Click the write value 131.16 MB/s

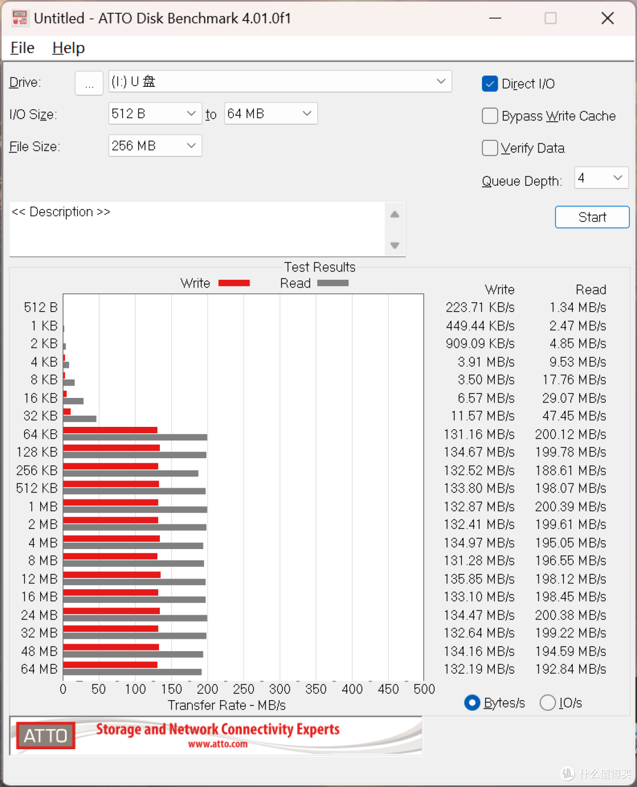point(480,435)
